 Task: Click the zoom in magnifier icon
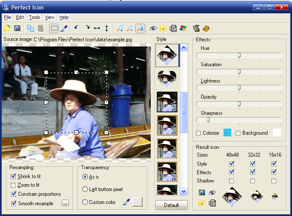[x=120, y=28]
